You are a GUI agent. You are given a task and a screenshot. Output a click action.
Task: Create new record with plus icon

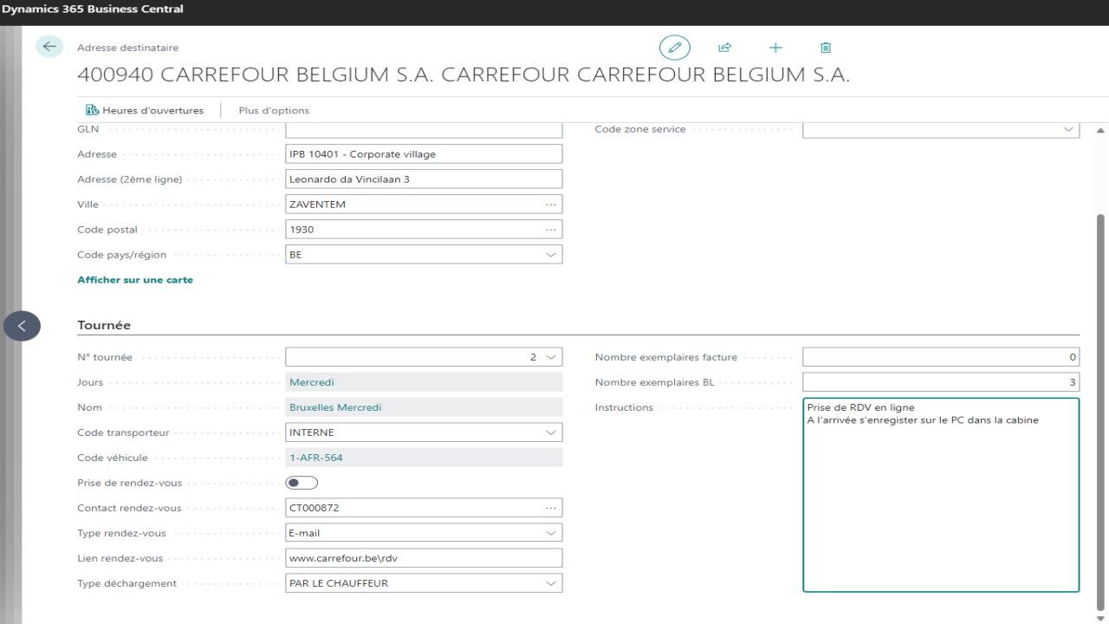point(775,48)
